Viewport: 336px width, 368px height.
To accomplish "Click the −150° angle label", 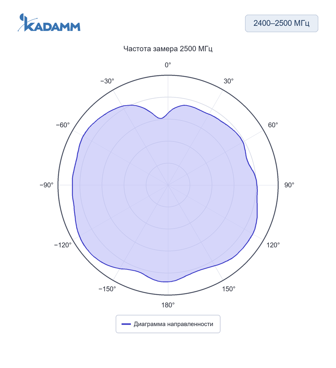I will [107, 289].
